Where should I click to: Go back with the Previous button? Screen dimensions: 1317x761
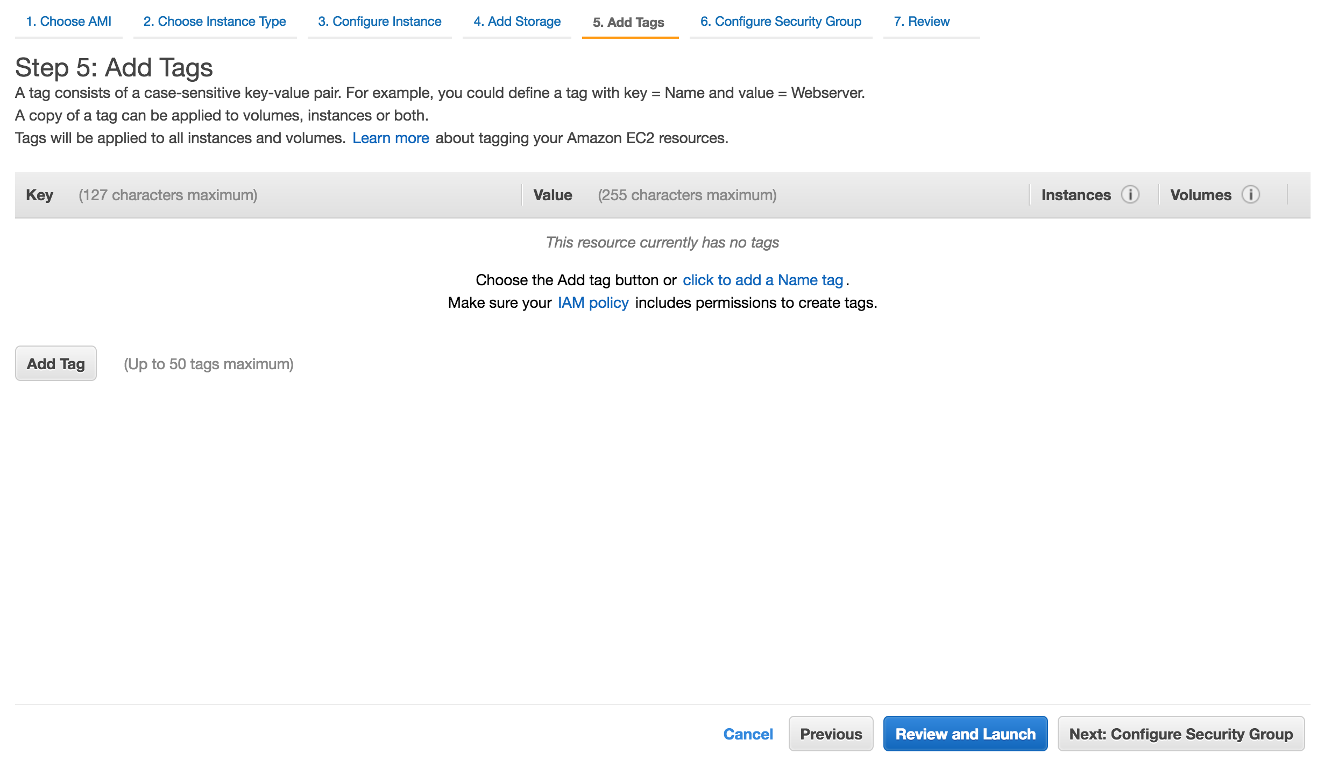coord(831,734)
